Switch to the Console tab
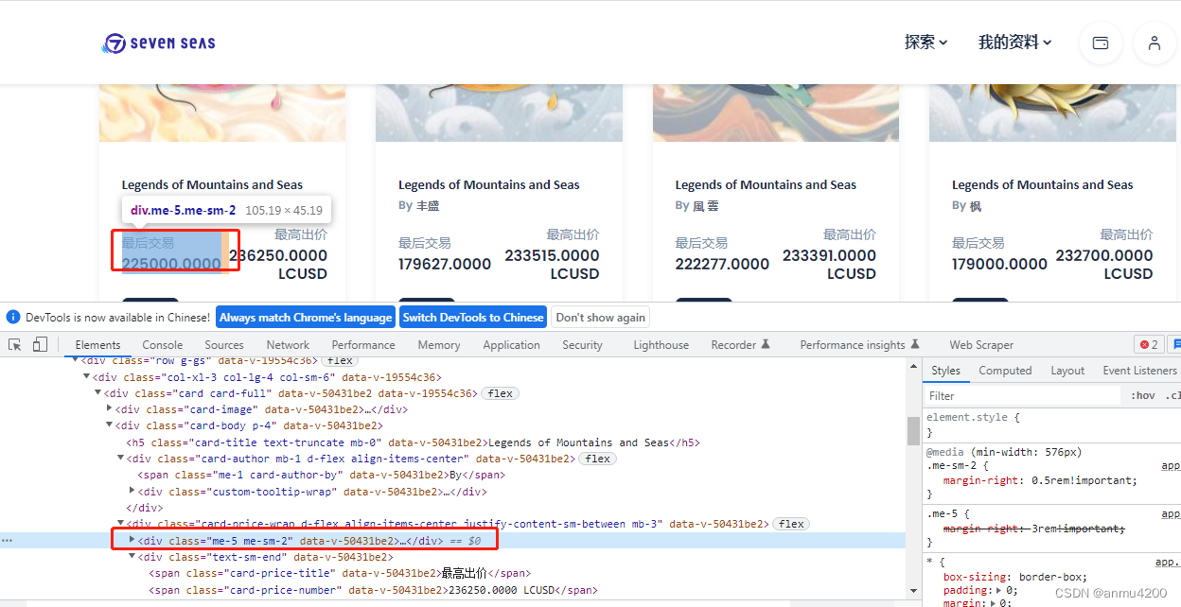 pyautogui.click(x=163, y=345)
